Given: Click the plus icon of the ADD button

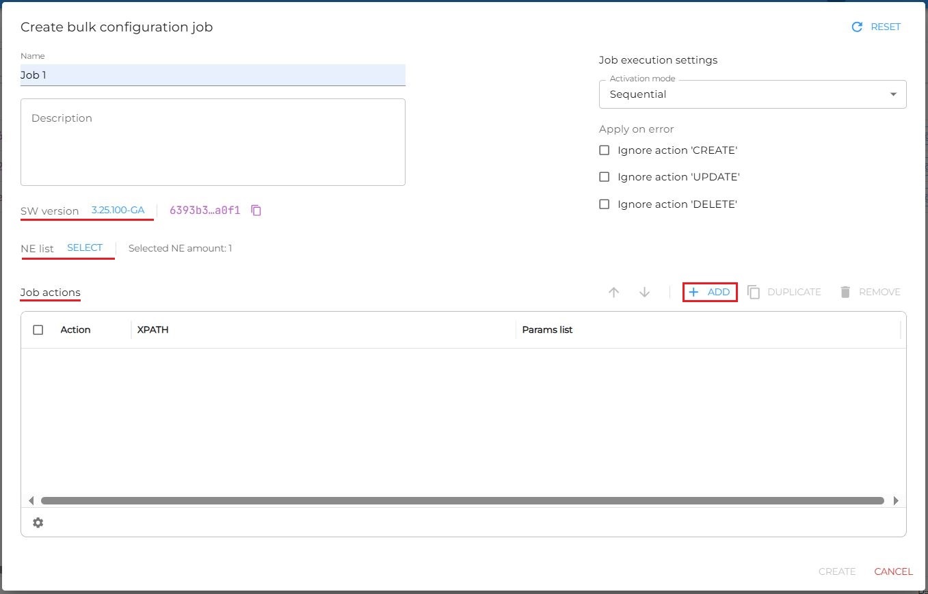Looking at the screenshot, I should [x=693, y=292].
